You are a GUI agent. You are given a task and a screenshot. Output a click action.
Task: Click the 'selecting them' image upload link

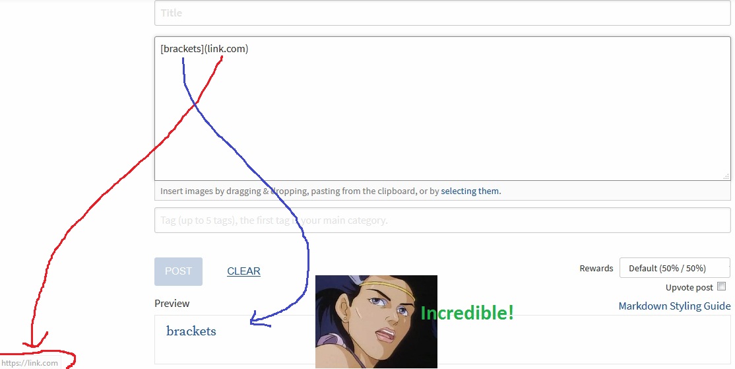point(470,191)
